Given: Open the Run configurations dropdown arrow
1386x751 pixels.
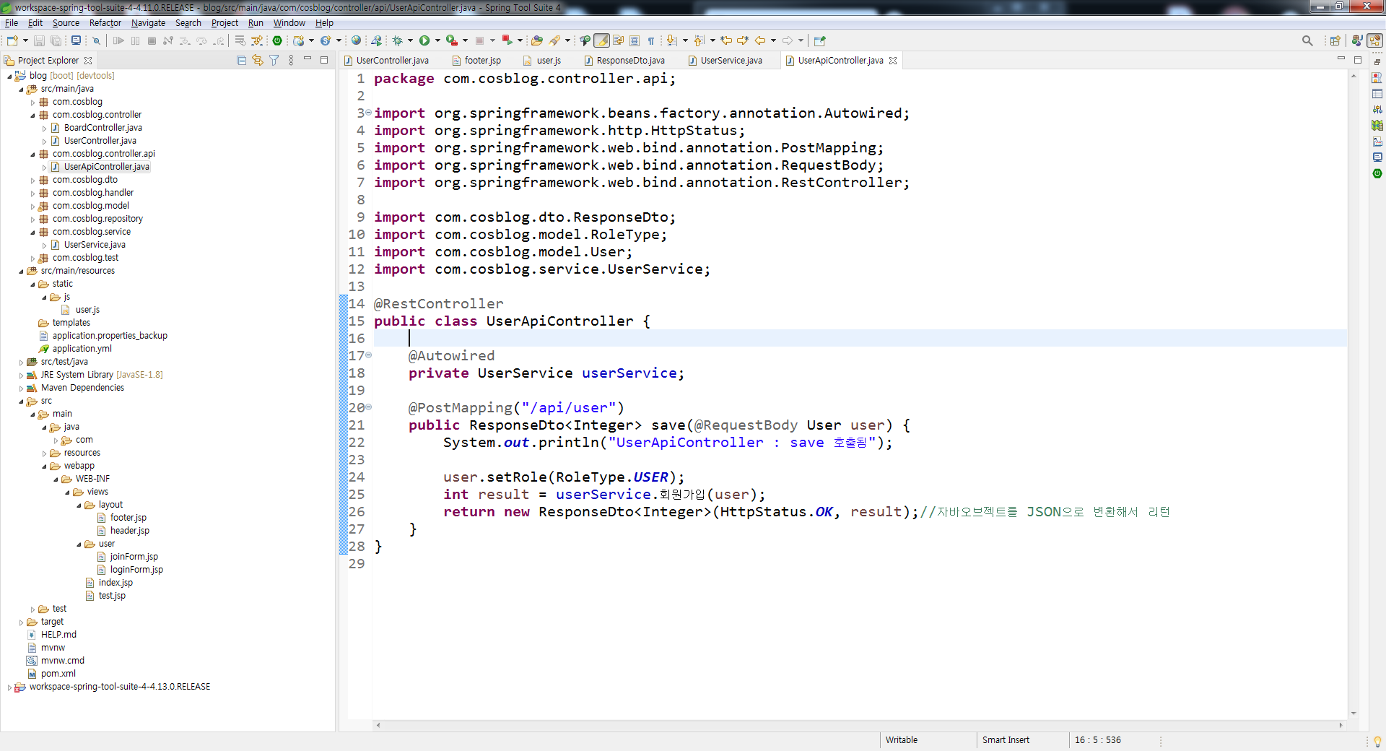Looking at the screenshot, I should click(437, 40).
